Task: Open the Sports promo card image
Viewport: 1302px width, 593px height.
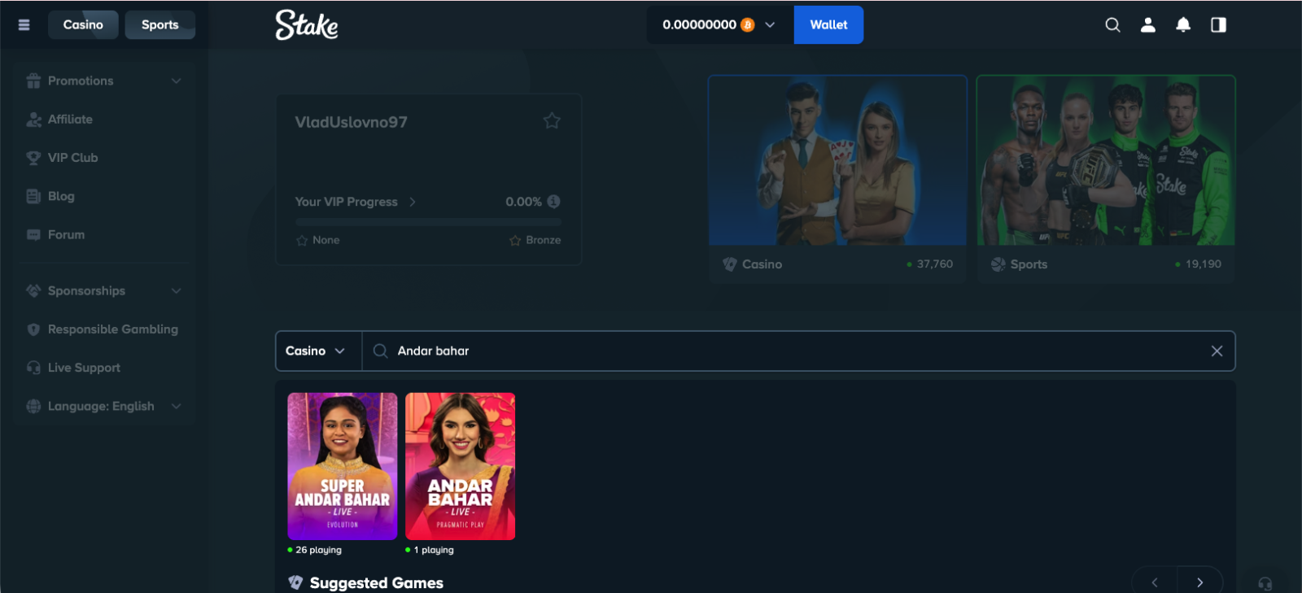Action: pyautogui.click(x=1106, y=160)
